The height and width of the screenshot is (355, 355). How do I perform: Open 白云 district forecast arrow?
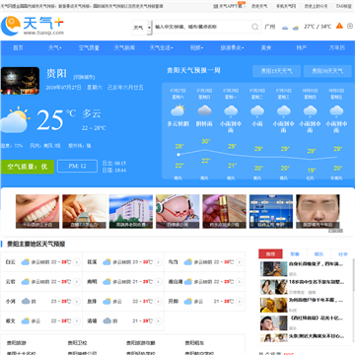tap(77, 262)
